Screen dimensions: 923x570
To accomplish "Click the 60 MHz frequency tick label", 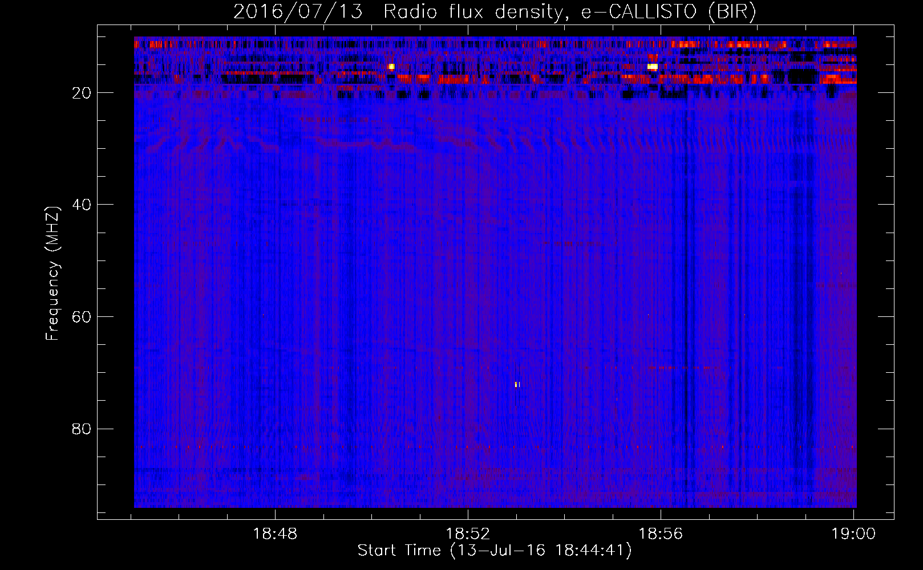I will (82, 317).
